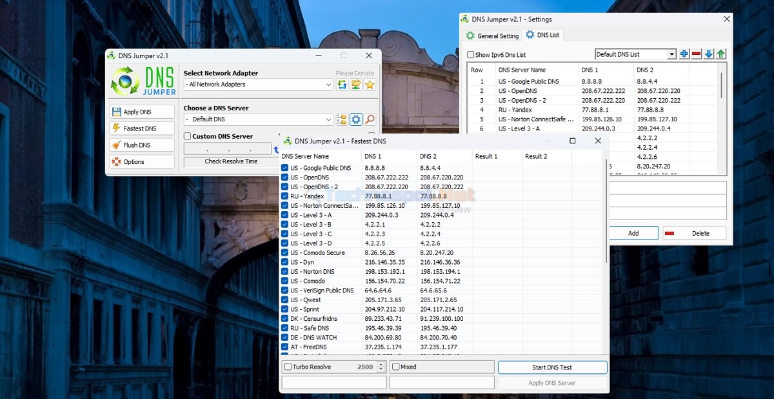Minimize the main DNS Jumper v2.1 window

click(x=317, y=56)
